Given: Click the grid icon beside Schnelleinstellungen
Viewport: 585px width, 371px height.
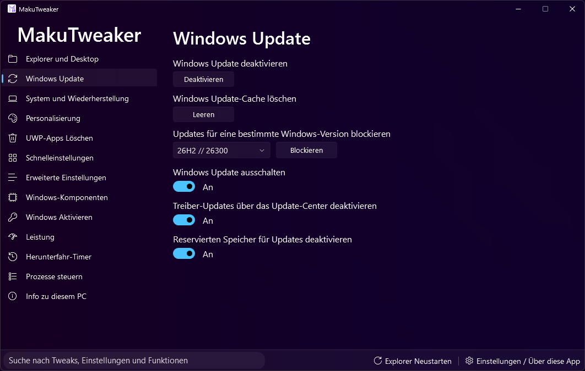Looking at the screenshot, I should tap(13, 158).
